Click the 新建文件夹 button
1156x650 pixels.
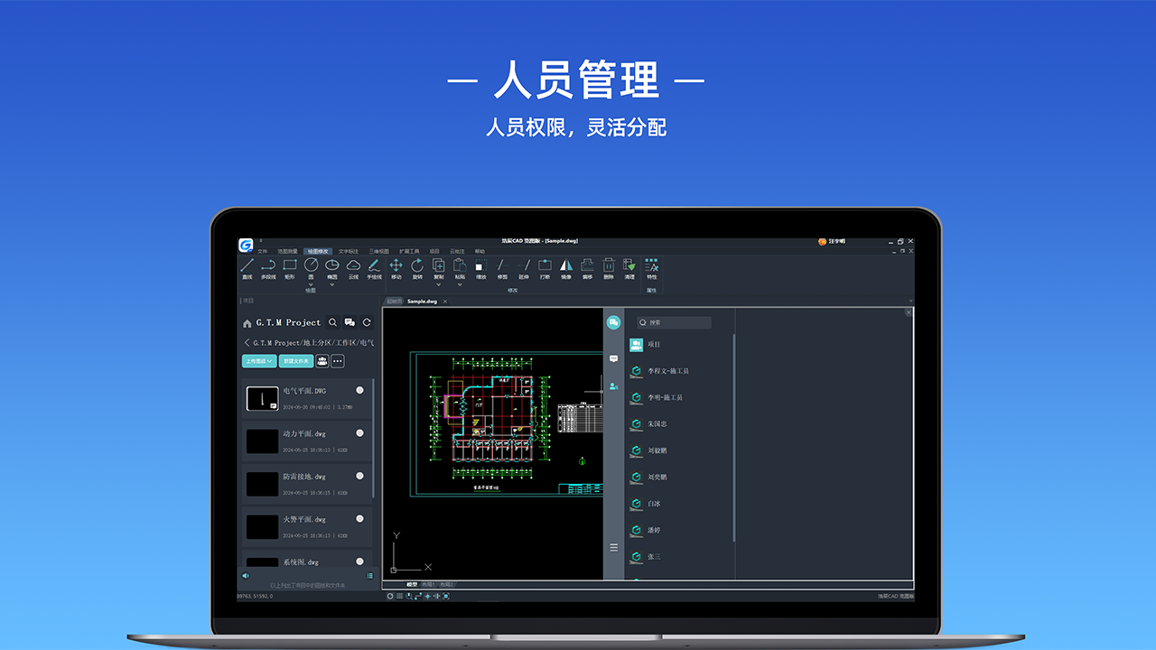coord(295,361)
